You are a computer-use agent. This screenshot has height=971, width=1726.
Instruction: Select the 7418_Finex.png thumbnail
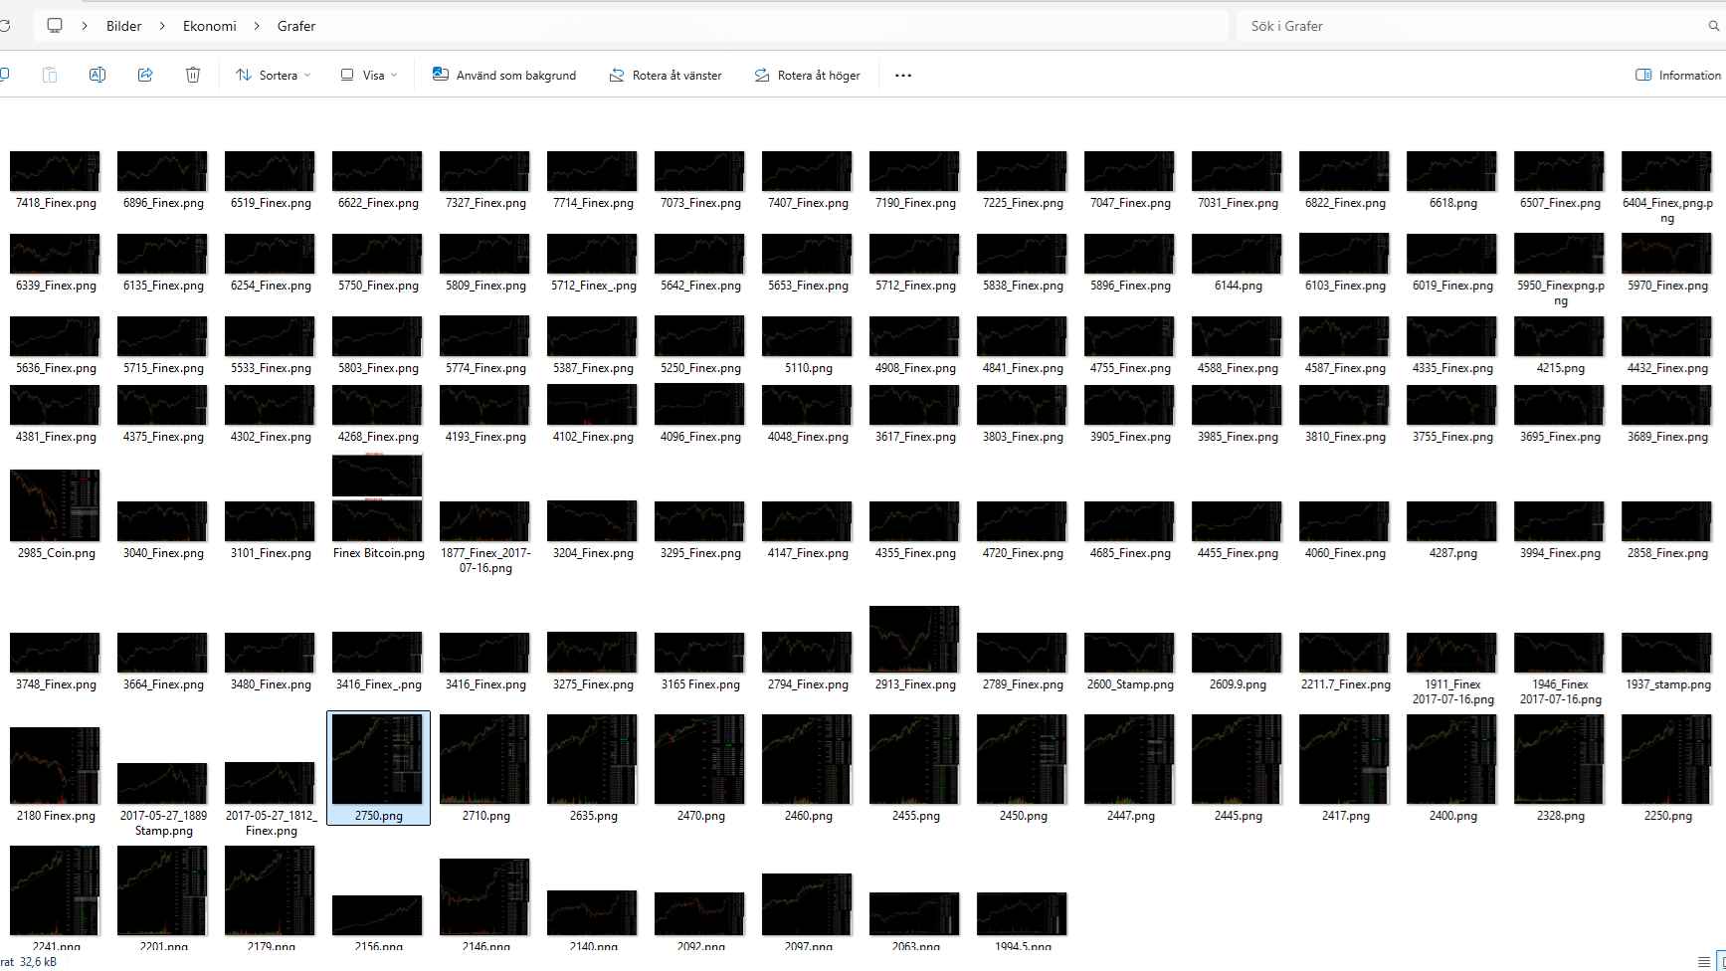click(55, 171)
